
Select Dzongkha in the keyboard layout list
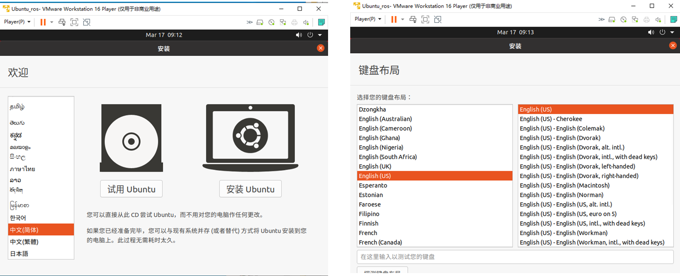[x=435, y=109]
